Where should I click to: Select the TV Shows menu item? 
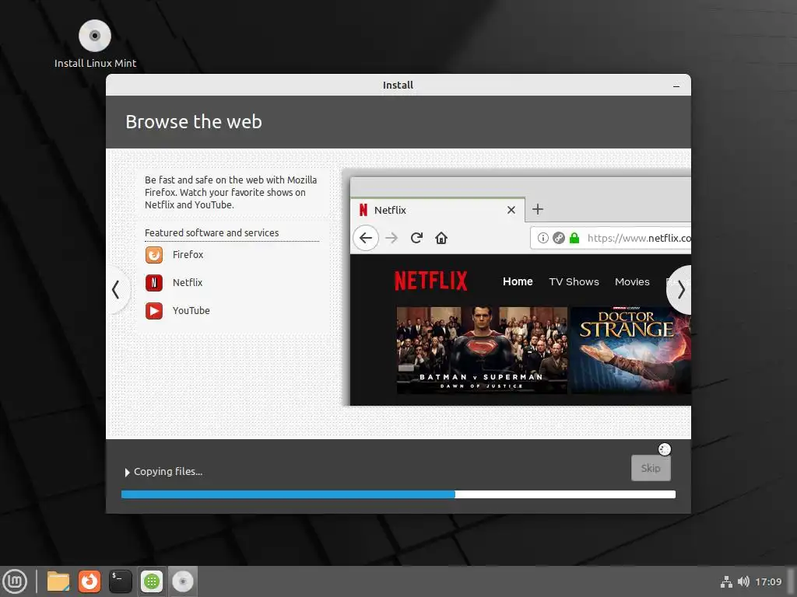[574, 281]
